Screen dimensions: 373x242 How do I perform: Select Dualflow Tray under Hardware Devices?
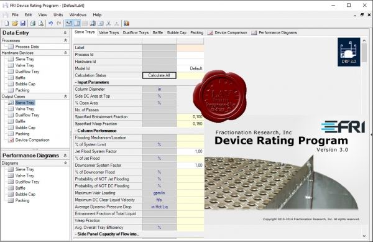coord(27,72)
